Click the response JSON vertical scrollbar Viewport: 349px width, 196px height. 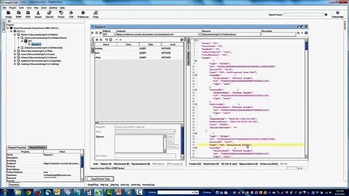pyautogui.click(x=306, y=98)
